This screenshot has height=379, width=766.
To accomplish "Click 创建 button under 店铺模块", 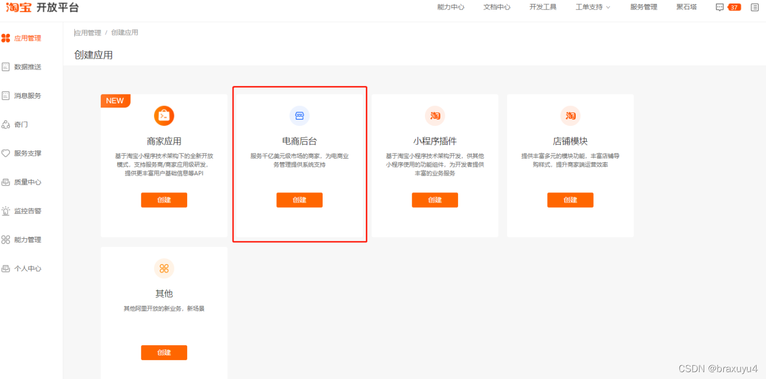I will coord(570,200).
